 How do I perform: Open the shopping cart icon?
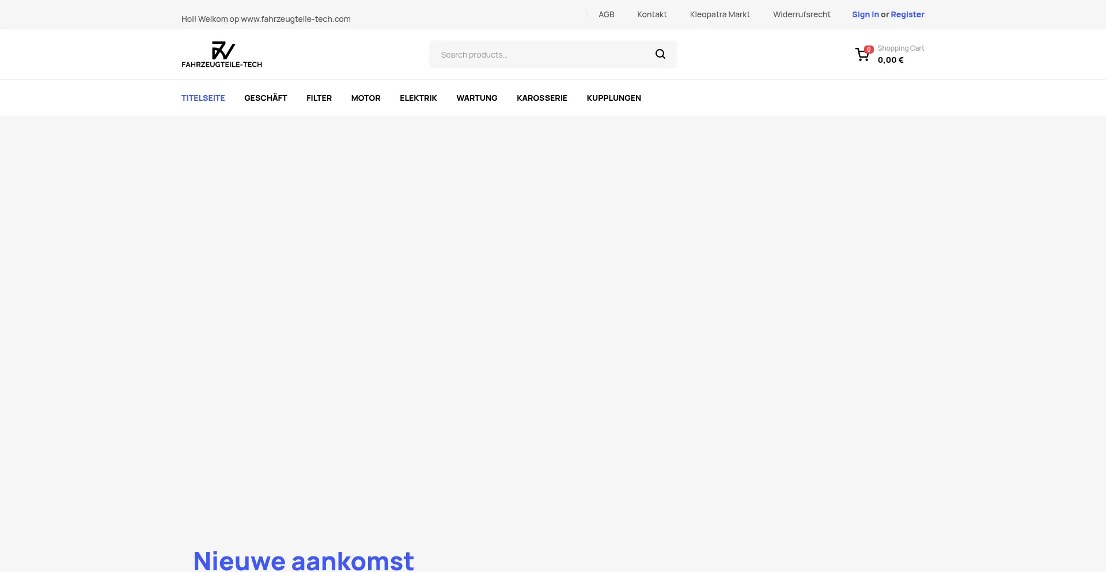862,55
